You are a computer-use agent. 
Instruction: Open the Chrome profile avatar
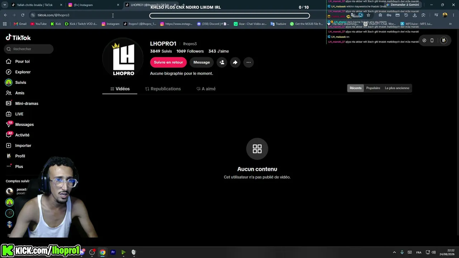pos(445,15)
